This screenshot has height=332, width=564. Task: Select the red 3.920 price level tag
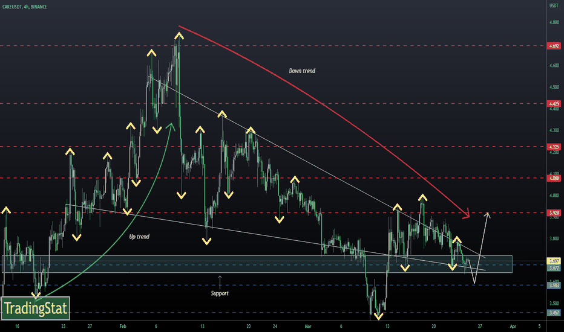point(554,213)
